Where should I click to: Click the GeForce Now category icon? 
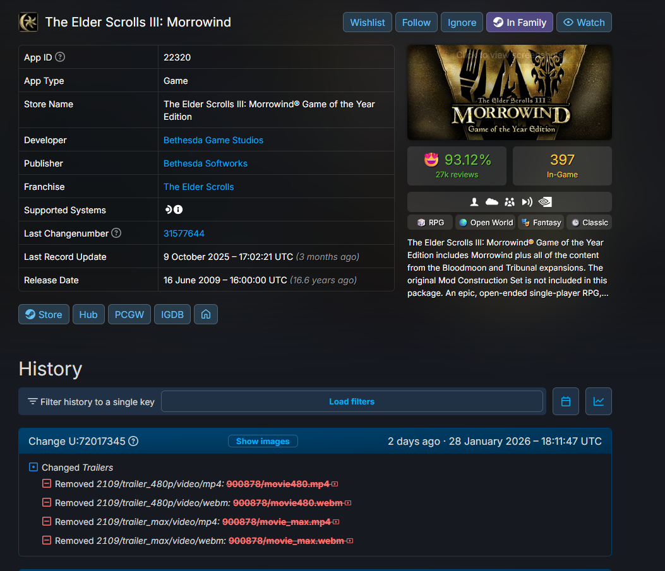point(545,202)
